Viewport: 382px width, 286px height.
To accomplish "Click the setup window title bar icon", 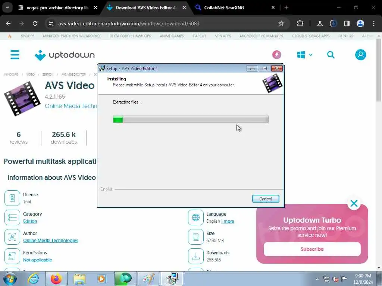I will click(102, 69).
